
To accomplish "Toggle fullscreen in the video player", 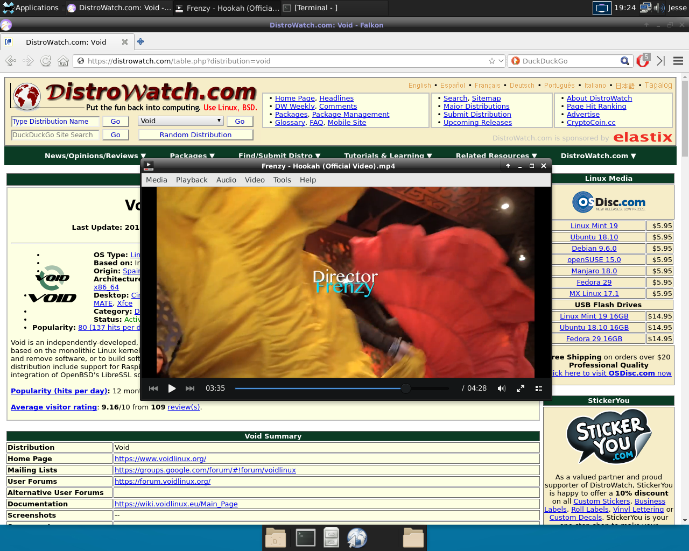I will click(x=521, y=388).
